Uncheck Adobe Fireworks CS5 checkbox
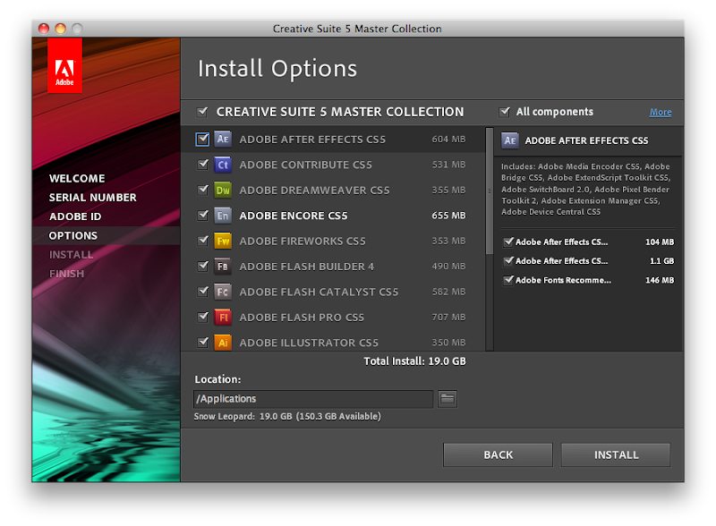 click(203, 241)
